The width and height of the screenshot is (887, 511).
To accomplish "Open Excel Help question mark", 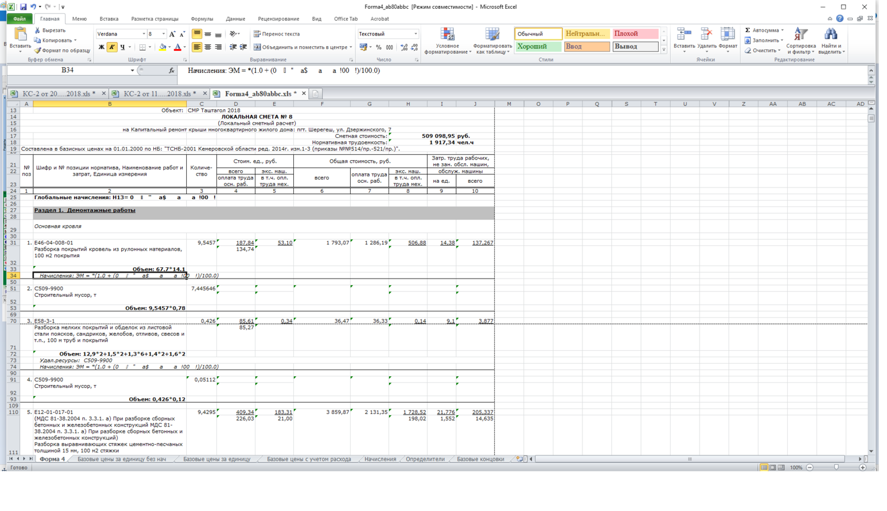I will [840, 18].
